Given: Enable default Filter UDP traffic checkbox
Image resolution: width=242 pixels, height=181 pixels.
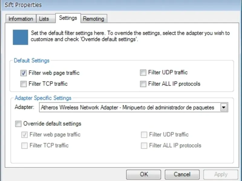Looking at the screenshot, I should [x=143, y=73].
